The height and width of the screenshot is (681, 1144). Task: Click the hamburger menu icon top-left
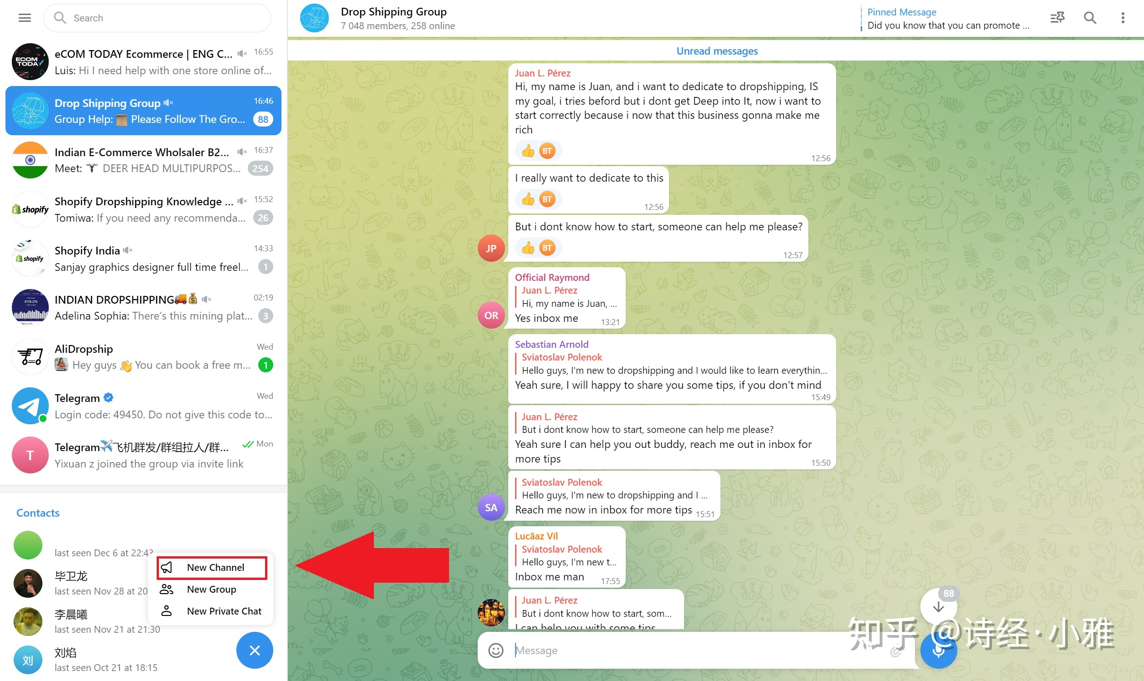(x=24, y=18)
